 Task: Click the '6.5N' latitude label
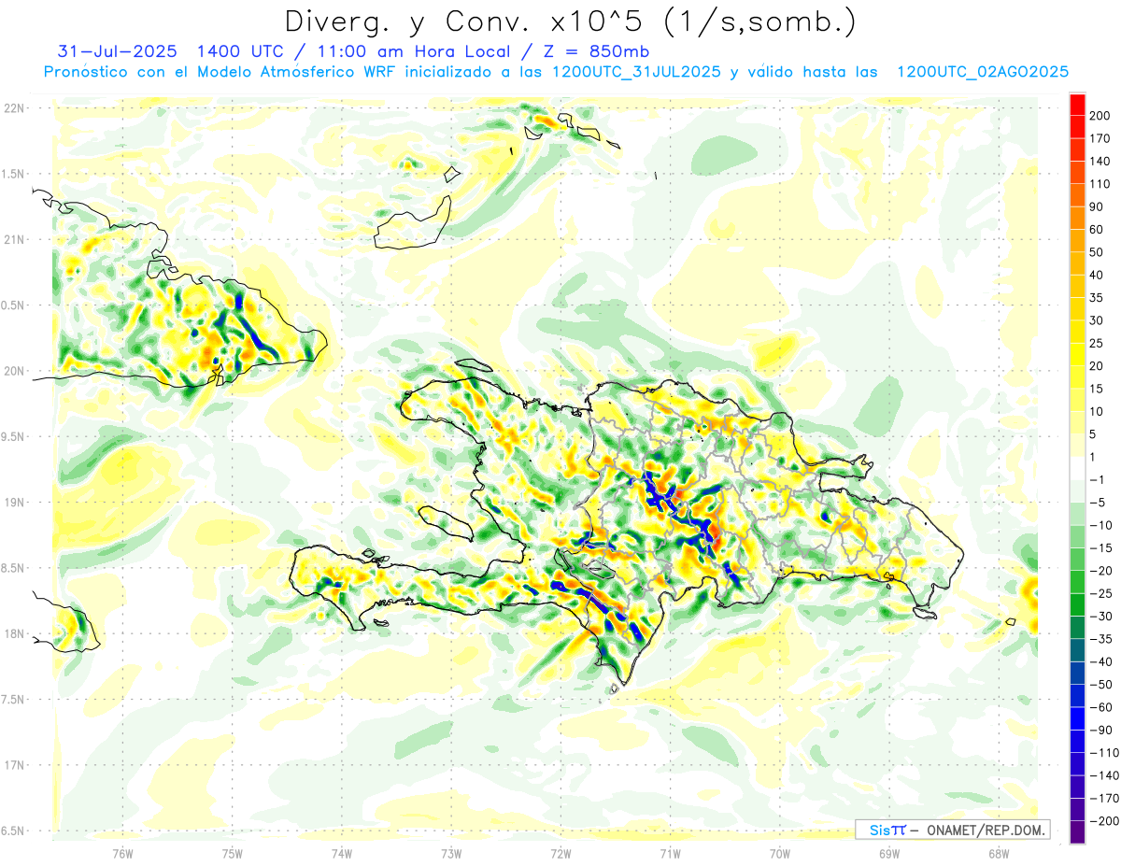pyautogui.click(x=12, y=831)
